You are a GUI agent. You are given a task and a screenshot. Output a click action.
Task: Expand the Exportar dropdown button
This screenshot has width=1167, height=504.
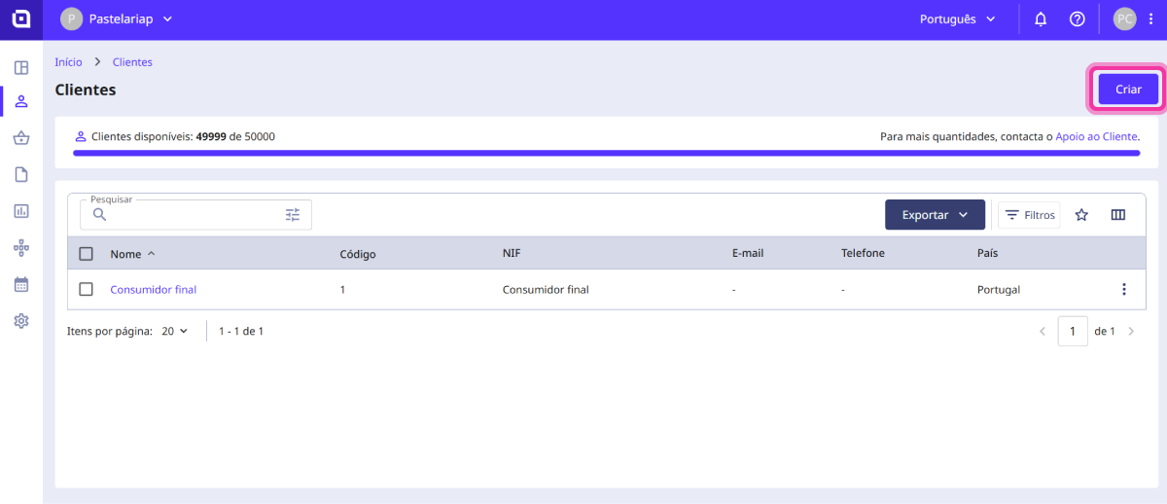(x=934, y=215)
